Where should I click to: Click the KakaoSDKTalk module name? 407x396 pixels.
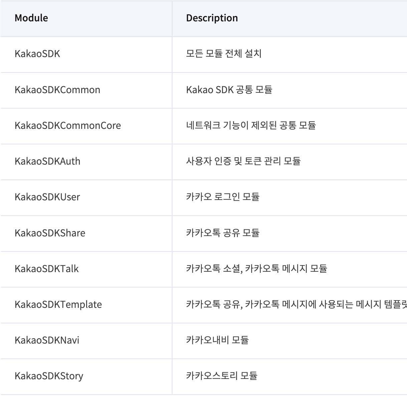tap(47, 268)
